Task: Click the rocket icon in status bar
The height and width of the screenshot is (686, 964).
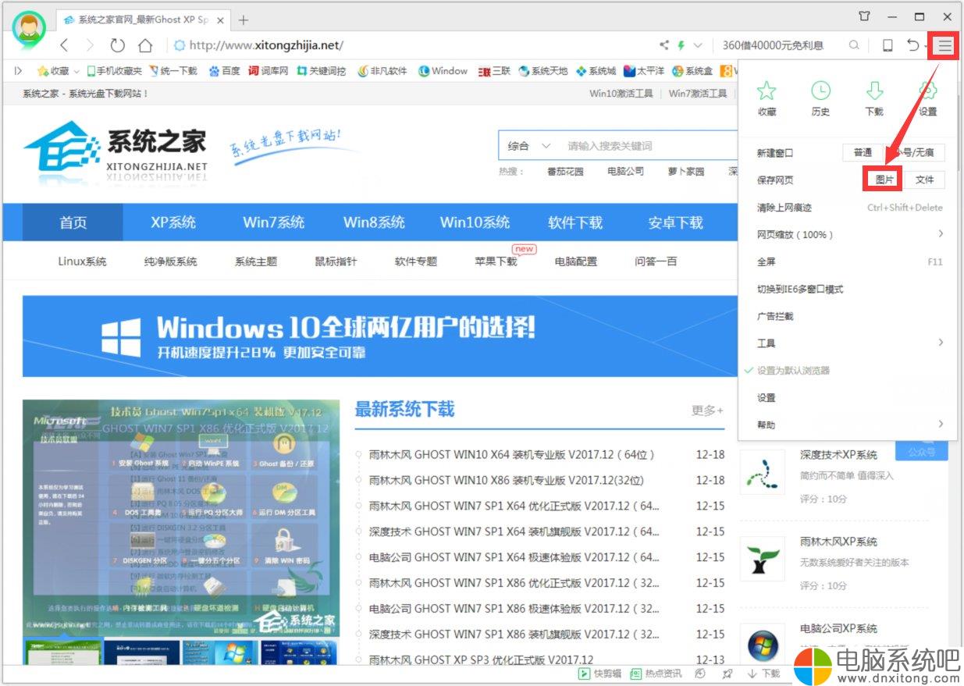Action: pyautogui.click(x=727, y=674)
